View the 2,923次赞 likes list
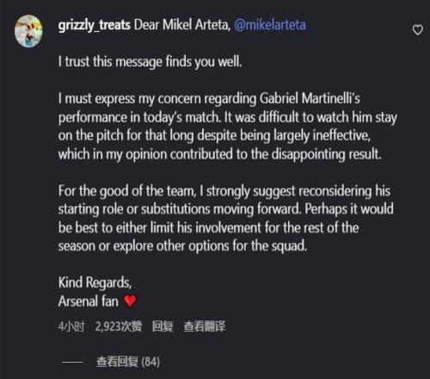The width and height of the screenshot is (430, 379). 119,326
